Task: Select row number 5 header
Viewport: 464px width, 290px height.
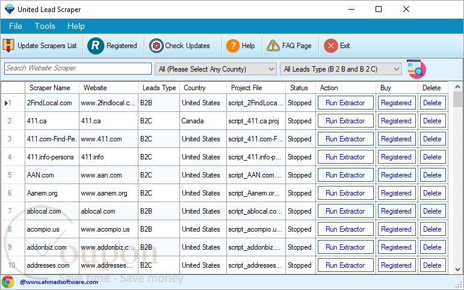Action: click(13, 175)
